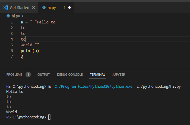Open the JUPYTER panel tab
190x125 pixels.
(119, 75)
